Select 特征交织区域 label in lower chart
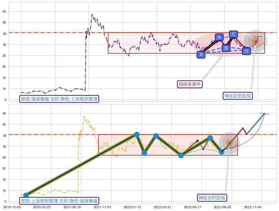Viewport: 279px width, 211px height. (212, 198)
